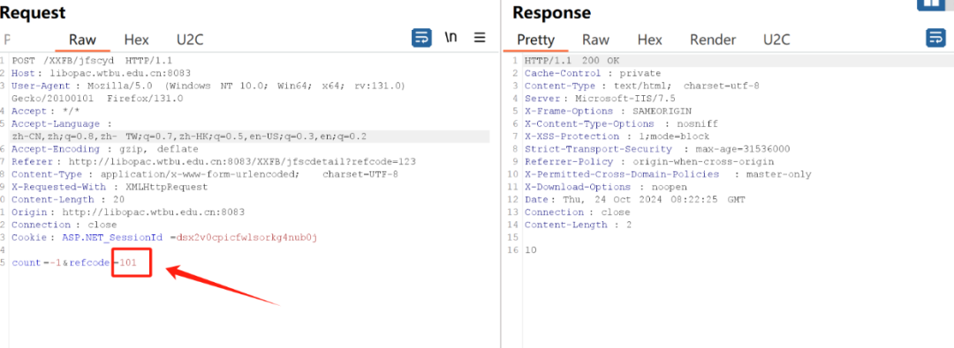Open the U2C tab in Response

point(777,40)
